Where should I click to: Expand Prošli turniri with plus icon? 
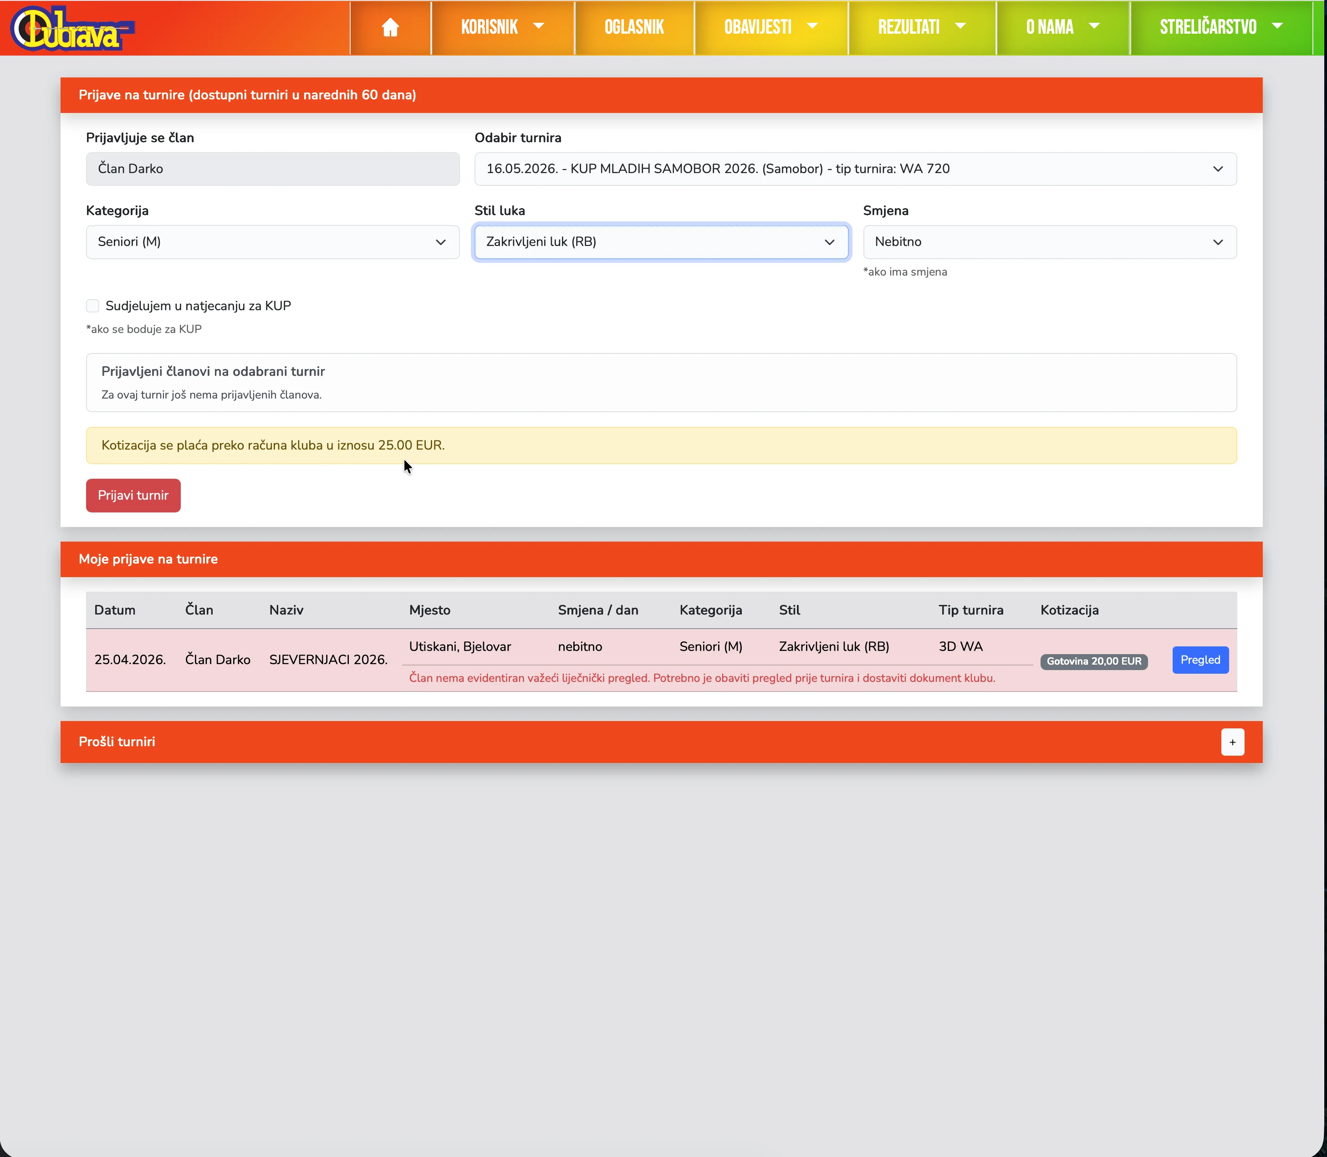(x=1232, y=742)
